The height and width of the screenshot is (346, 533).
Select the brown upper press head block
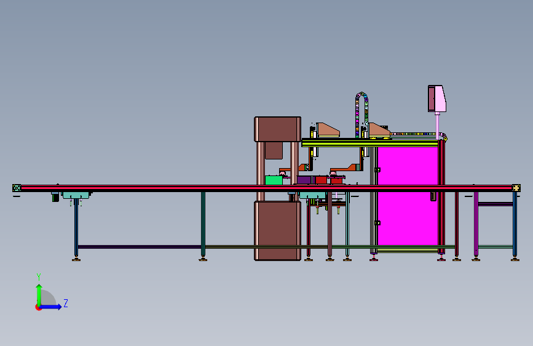click(277, 129)
